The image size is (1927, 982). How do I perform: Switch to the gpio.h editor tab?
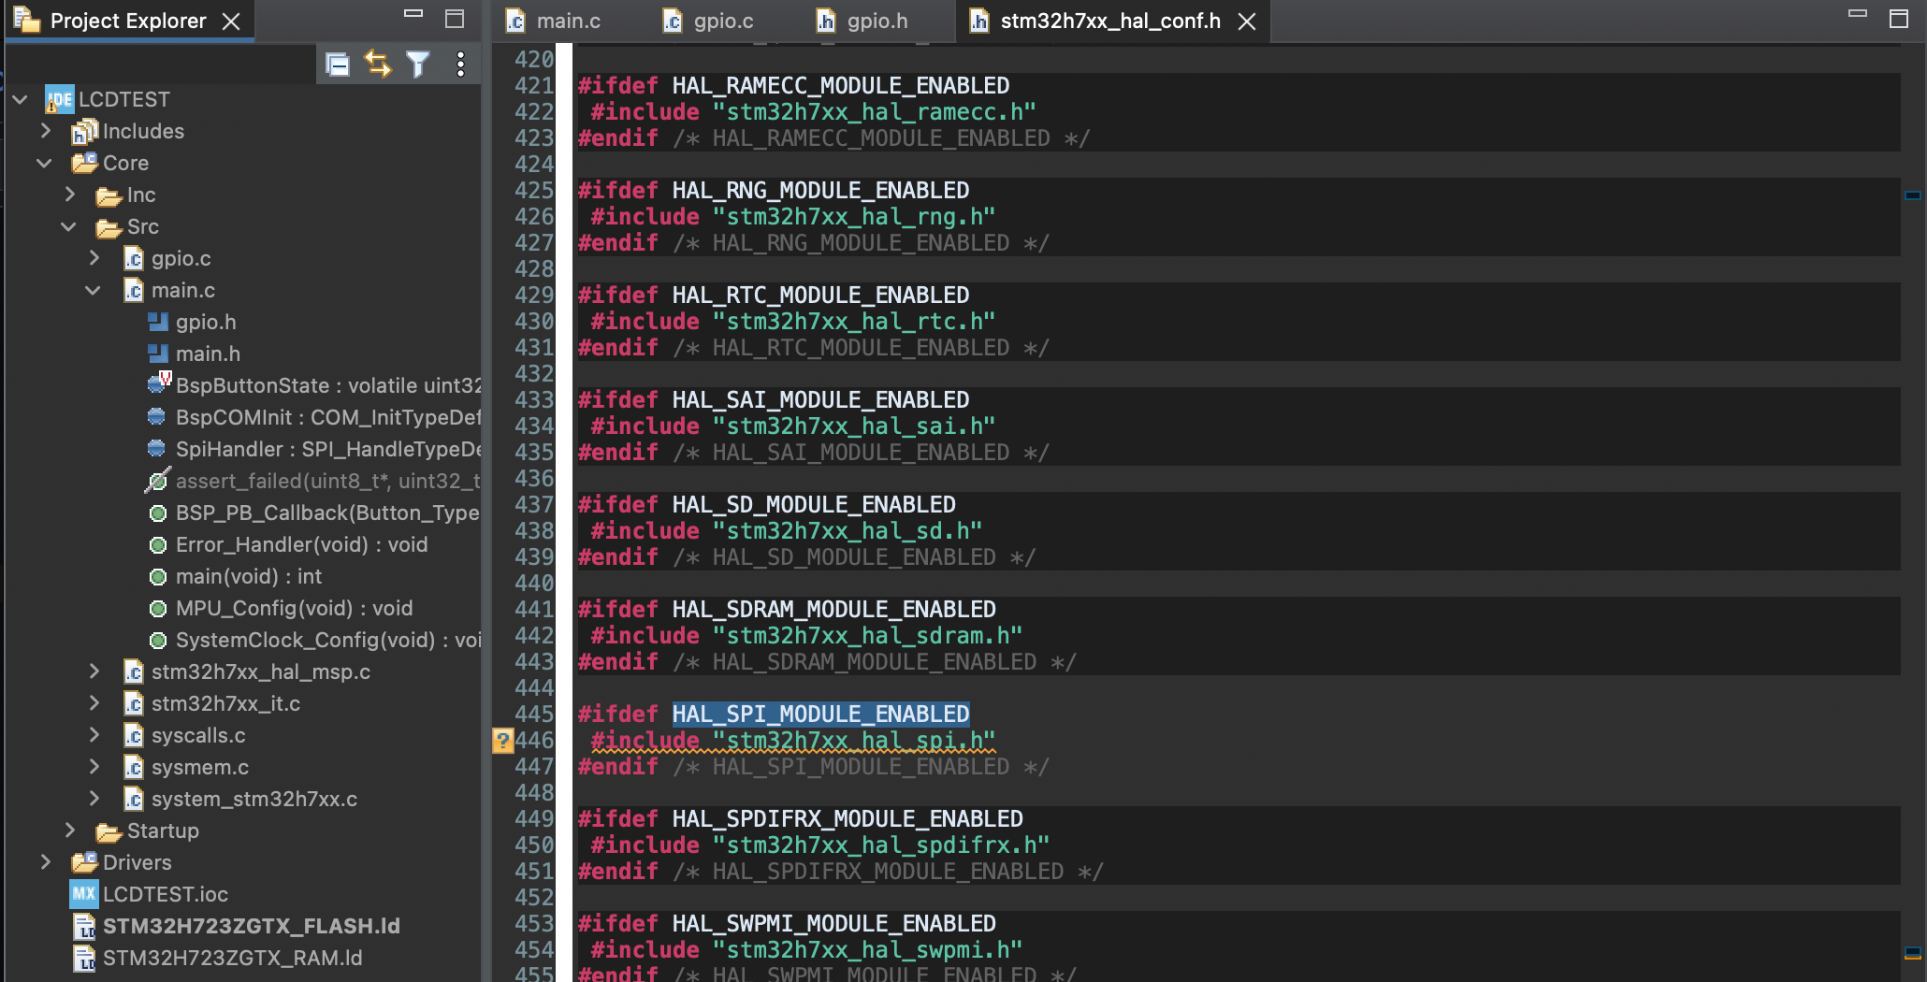click(x=877, y=22)
